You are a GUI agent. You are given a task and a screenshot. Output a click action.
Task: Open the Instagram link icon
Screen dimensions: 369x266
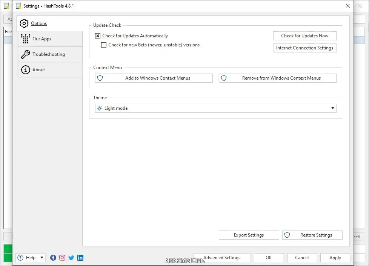(62, 258)
